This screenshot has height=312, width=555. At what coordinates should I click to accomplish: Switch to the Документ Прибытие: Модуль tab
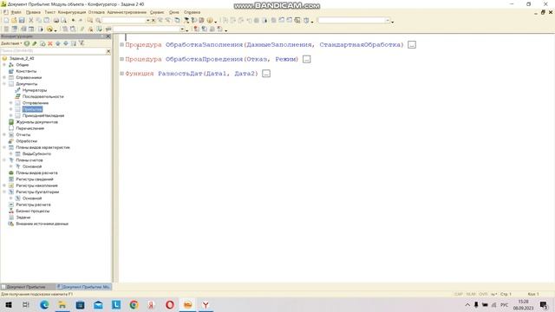click(83, 287)
